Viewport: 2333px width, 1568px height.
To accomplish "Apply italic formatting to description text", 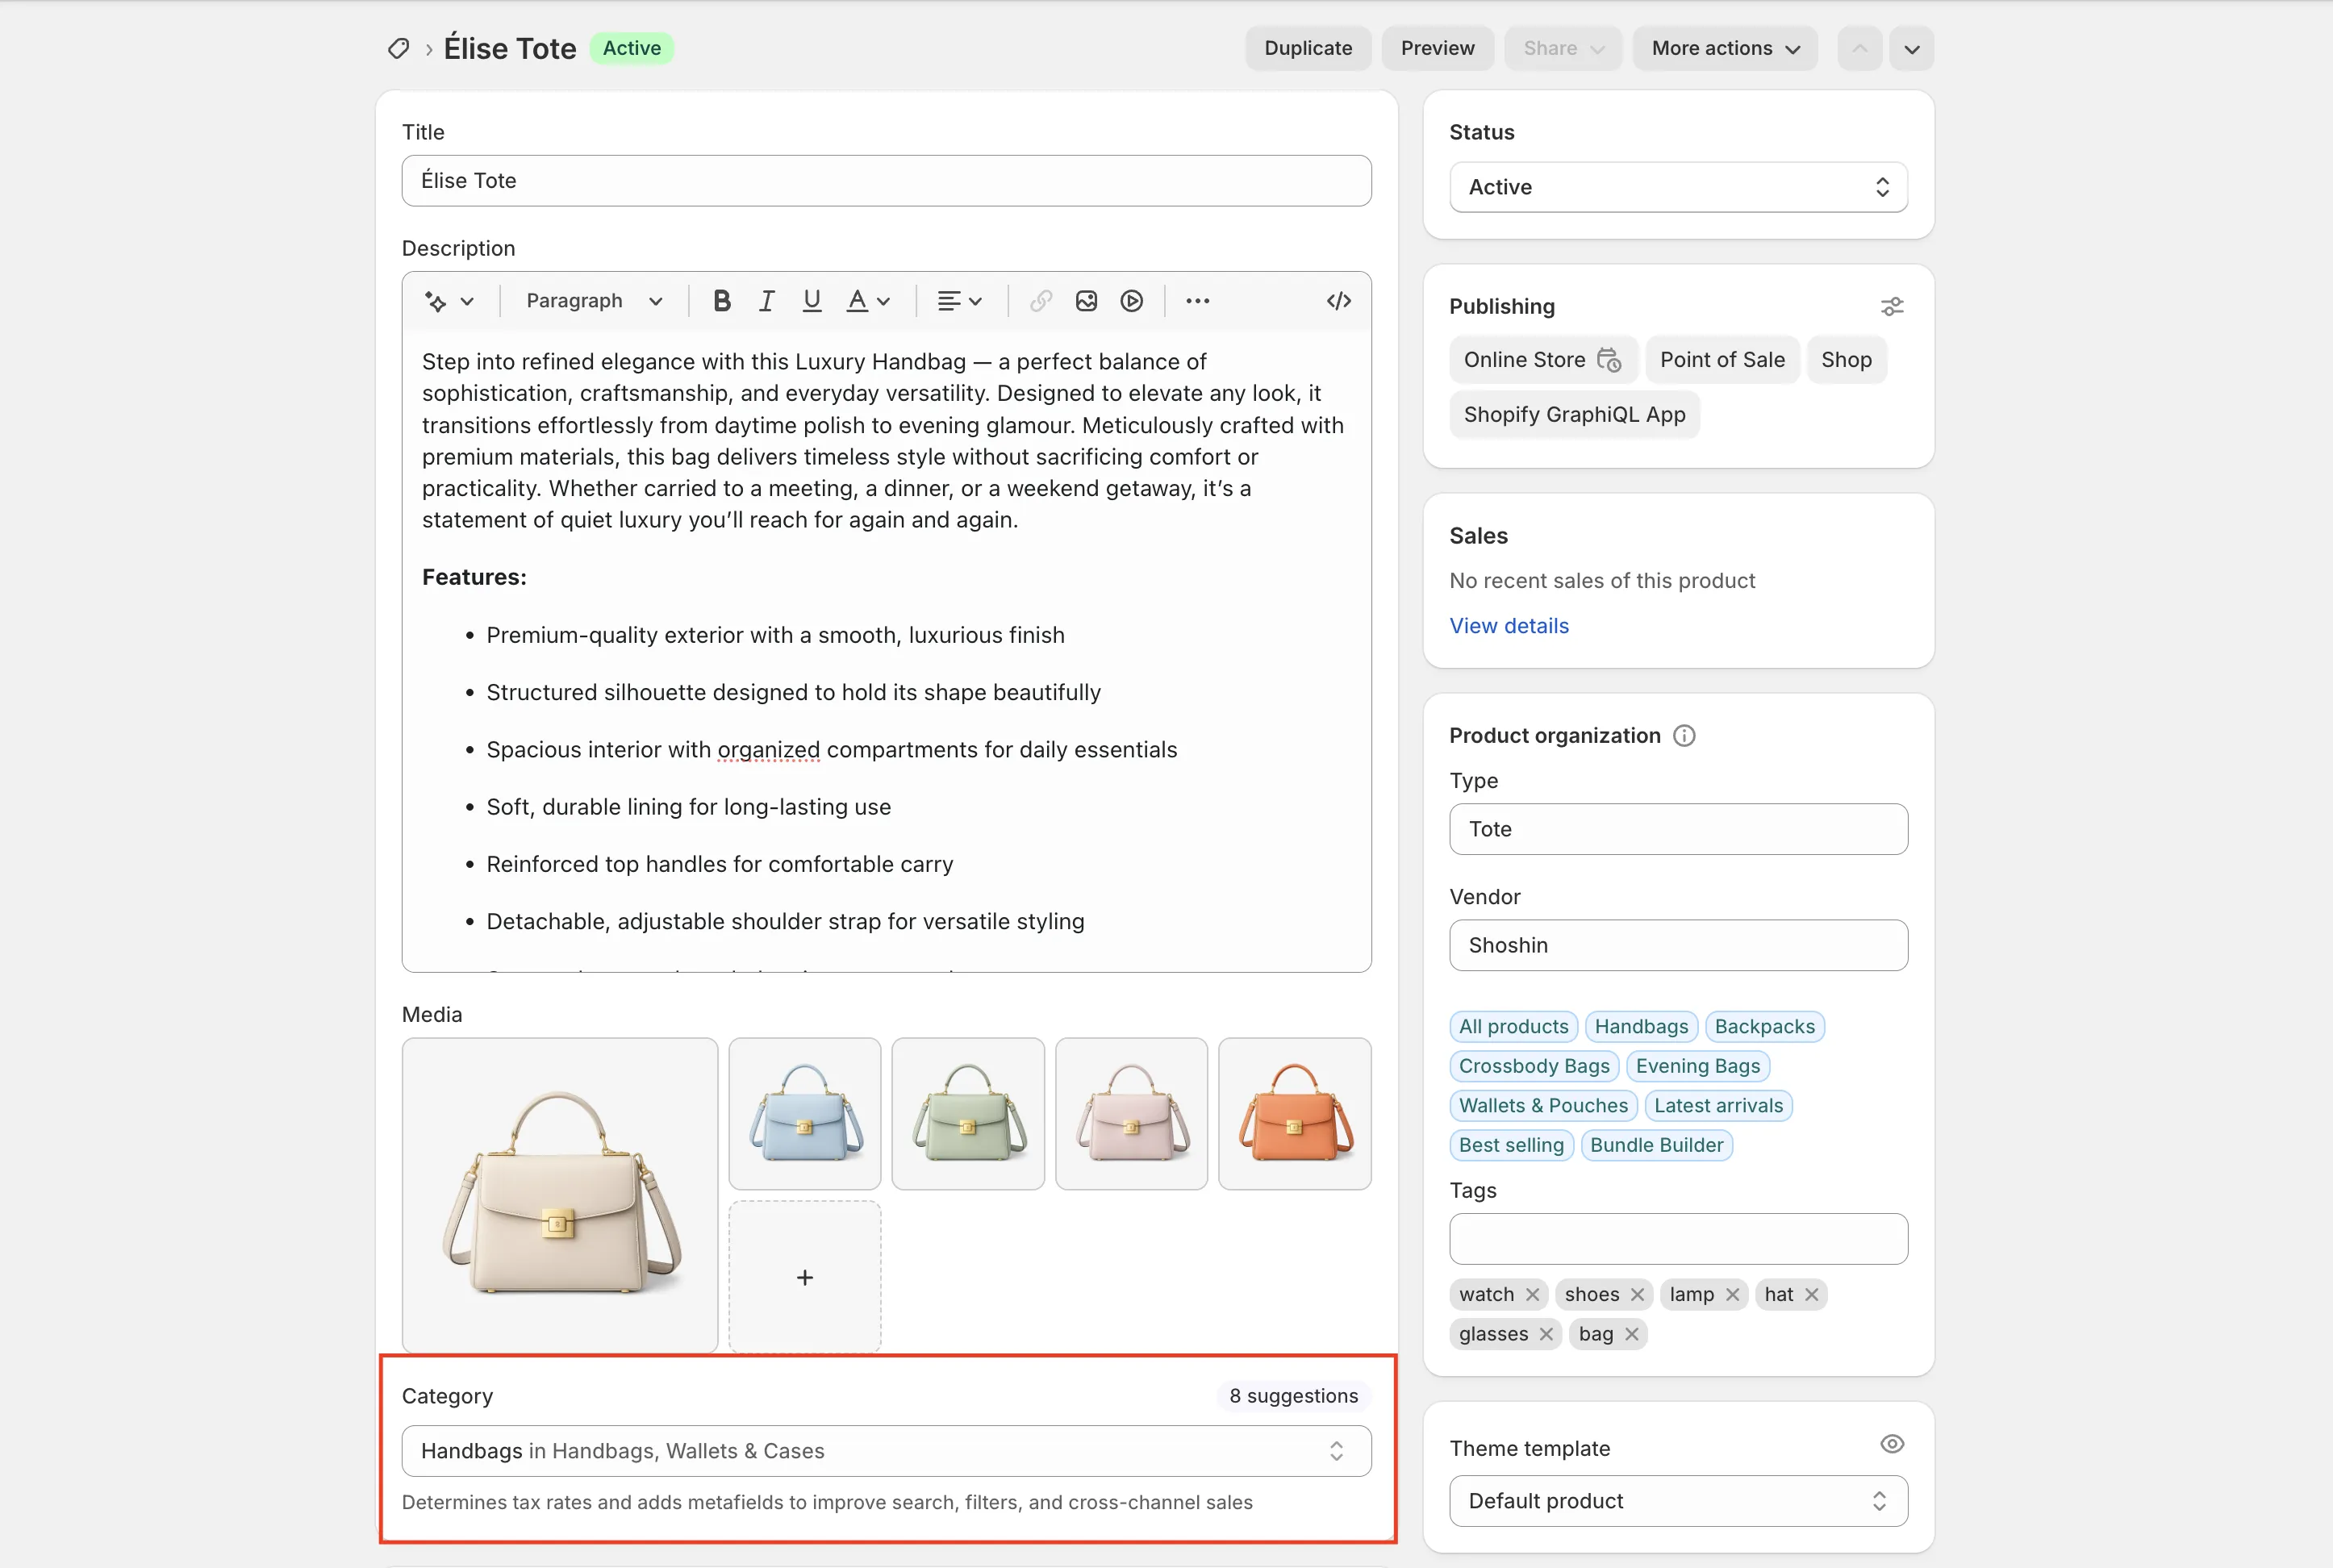I will click(767, 301).
